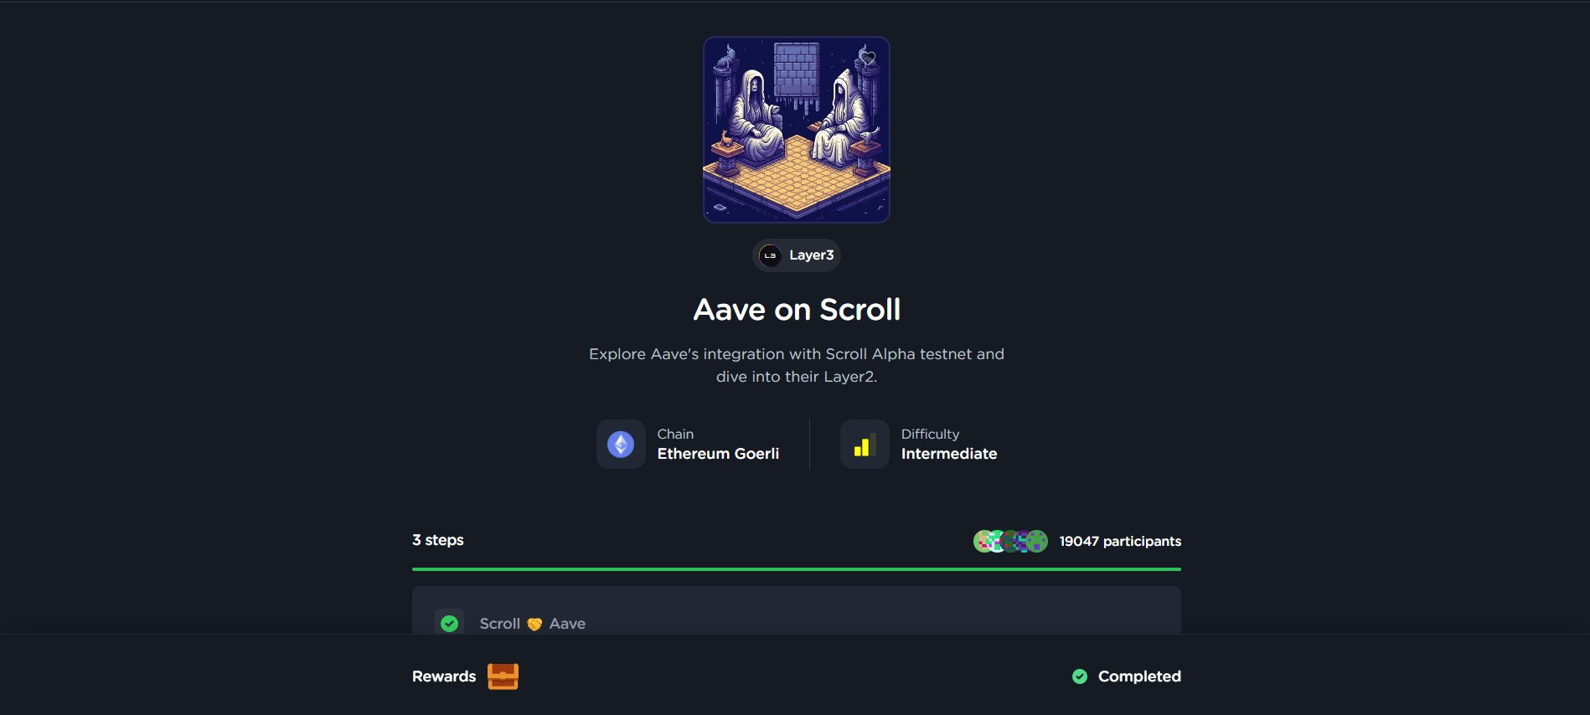Click the Ethereum chain icon

point(621,445)
